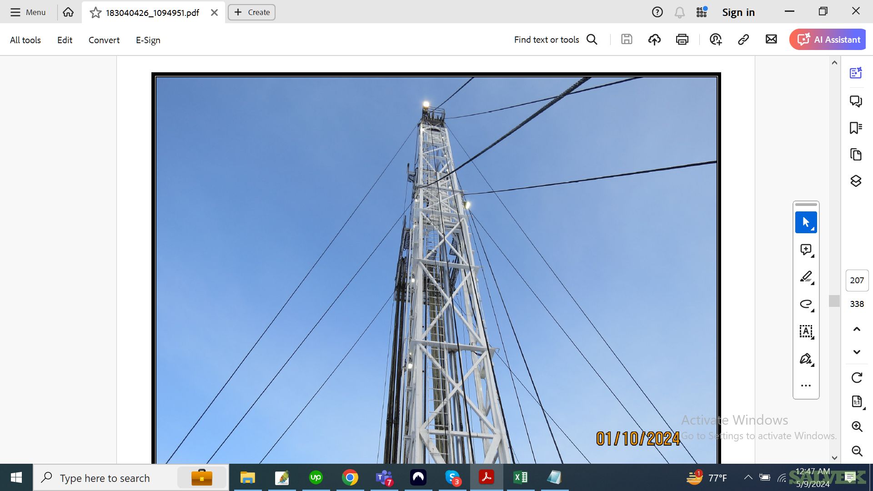Open the AI Assistant button
This screenshot has height=491, width=873.
coord(828,40)
